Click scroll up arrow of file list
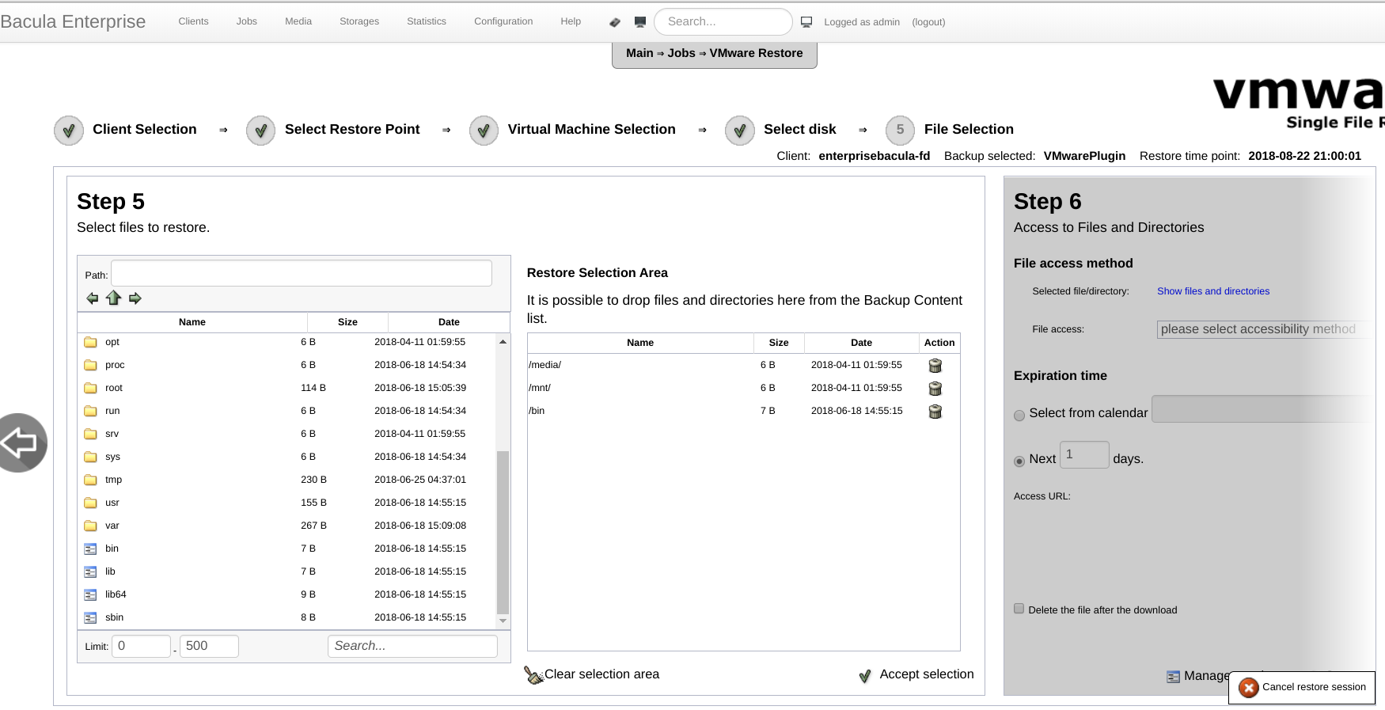This screenshot has width=1385, height=710. [x=503, y=341]
